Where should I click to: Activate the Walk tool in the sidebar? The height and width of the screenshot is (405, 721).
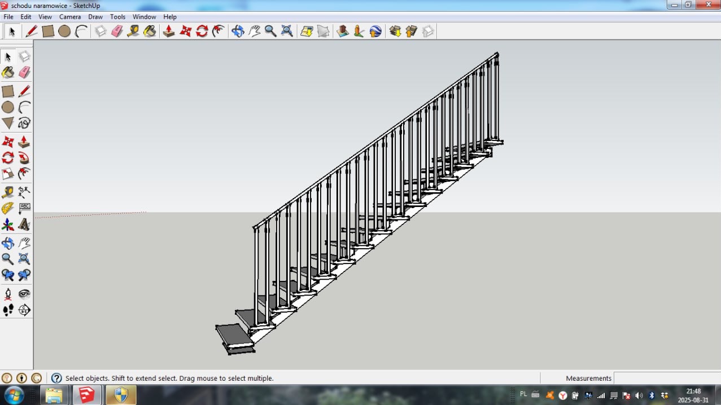coord(8,310)
